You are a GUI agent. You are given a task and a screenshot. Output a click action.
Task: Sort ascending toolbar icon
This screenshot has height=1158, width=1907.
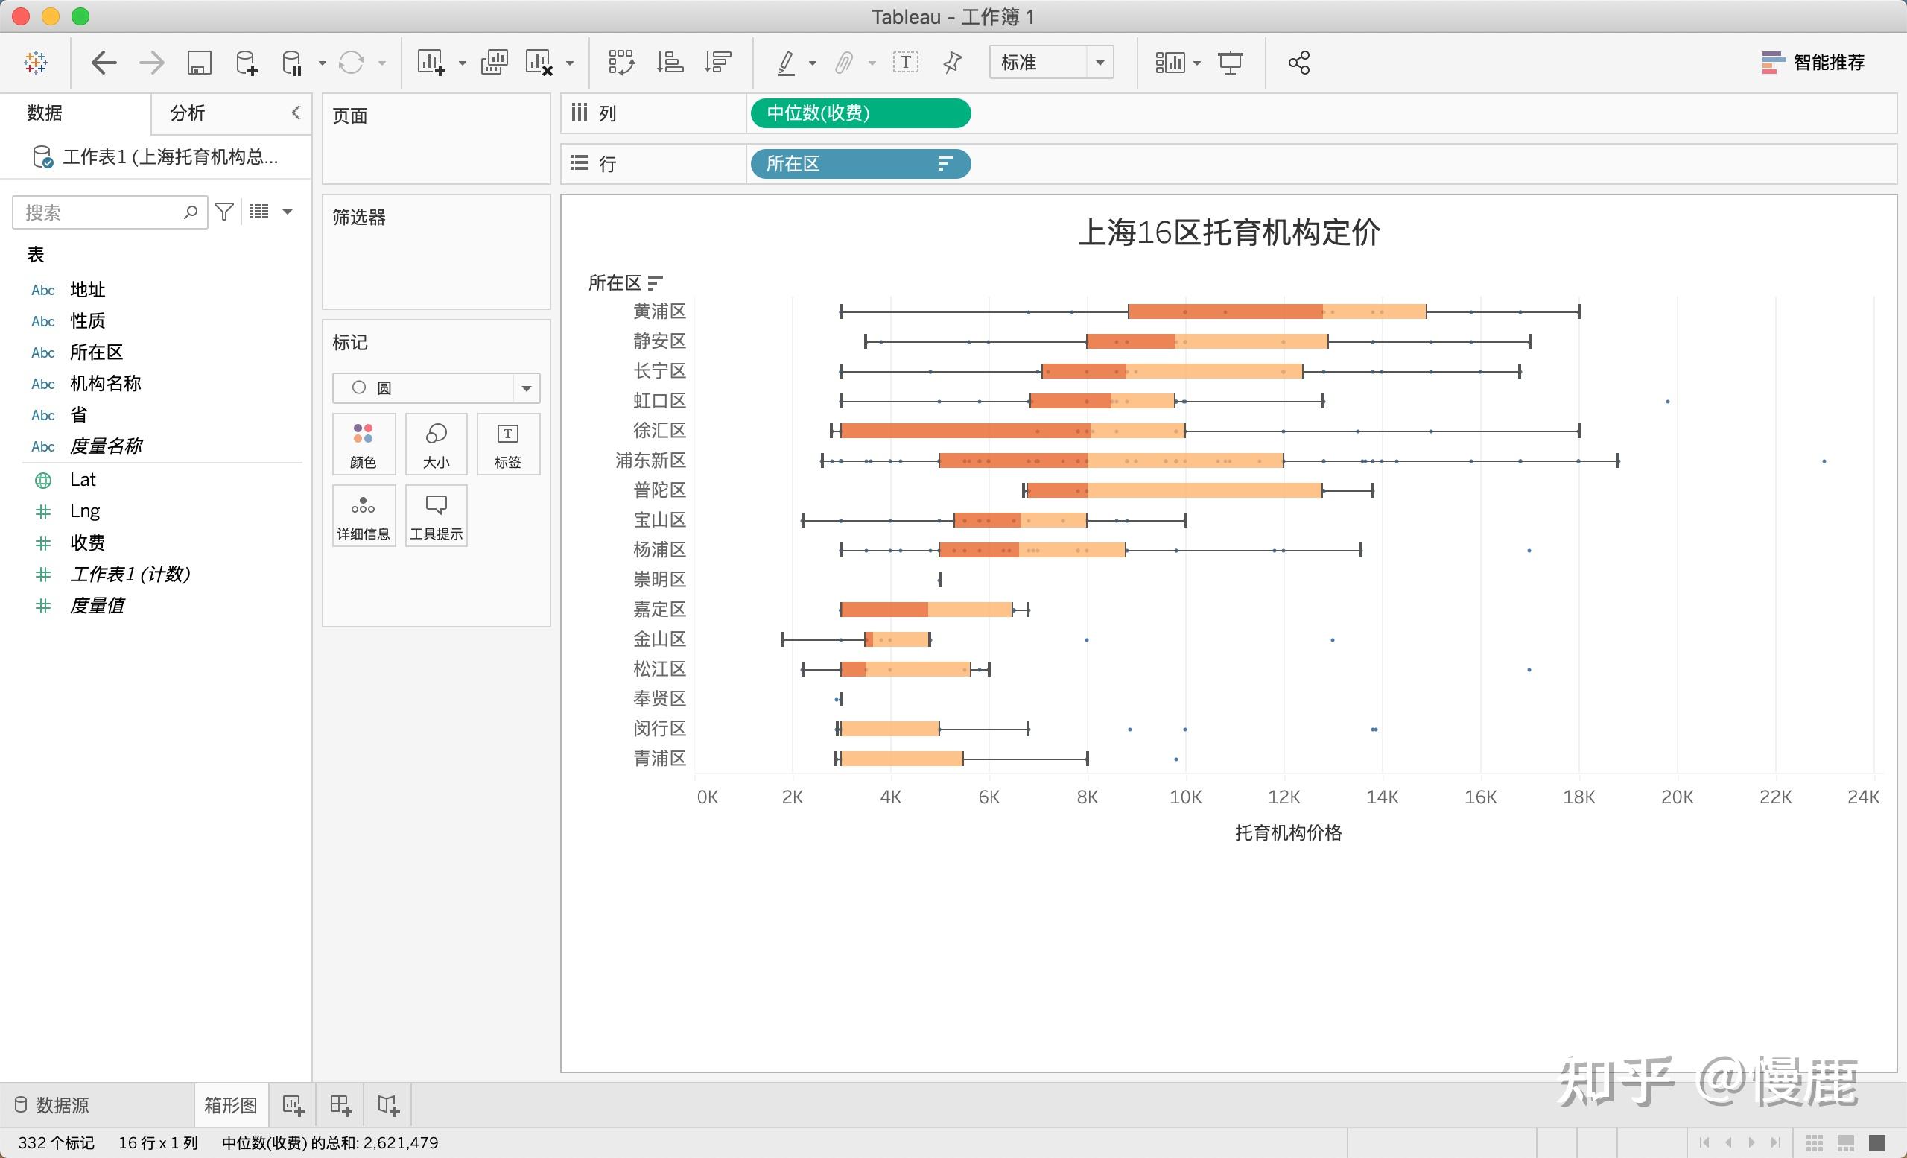tap(670, 62)
